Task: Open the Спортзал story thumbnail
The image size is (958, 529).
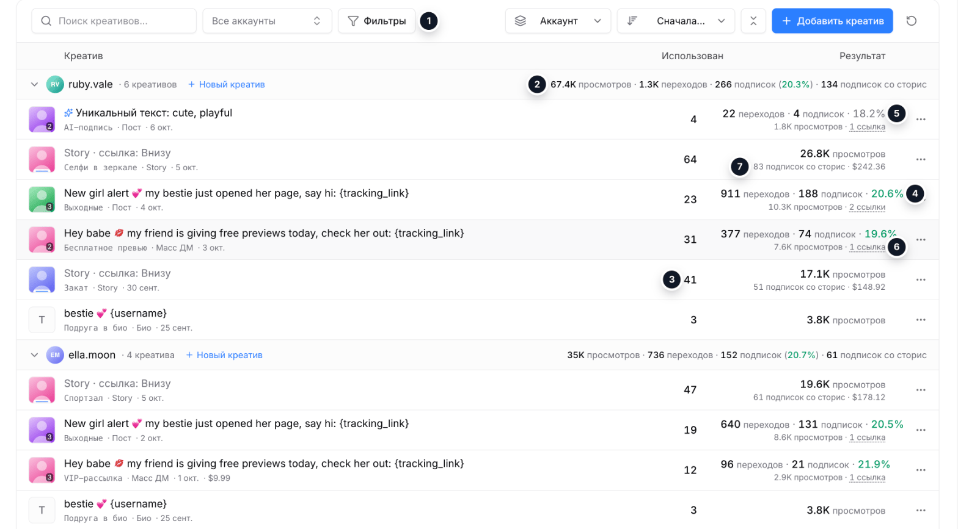Action: coord(42,390)
